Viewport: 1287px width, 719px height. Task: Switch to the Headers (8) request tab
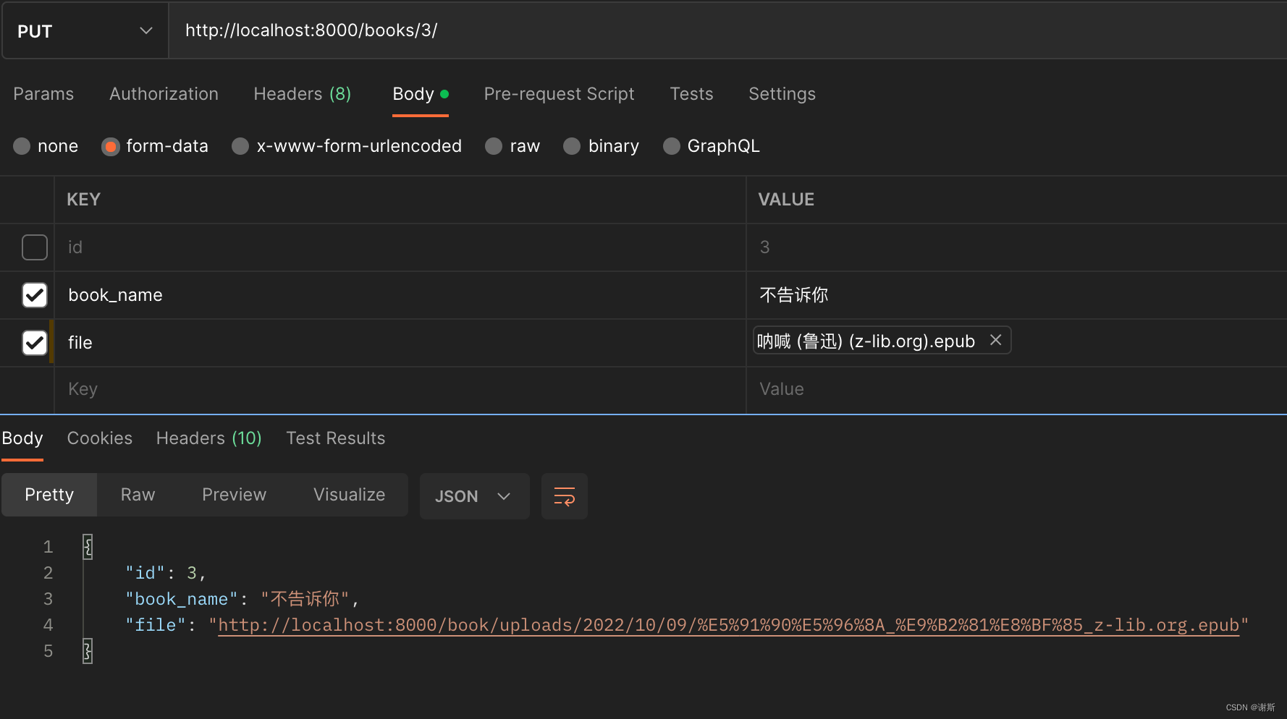(x=303, y=94)
